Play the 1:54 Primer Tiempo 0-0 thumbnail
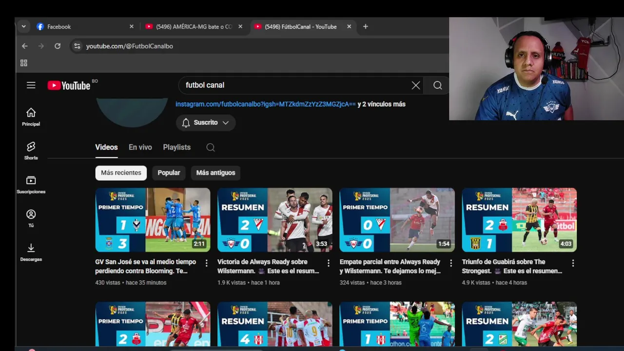The image size is (624, 351). 397,220
